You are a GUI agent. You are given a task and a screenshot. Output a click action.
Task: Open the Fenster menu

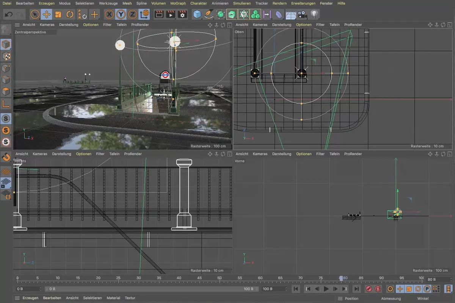[326, 3]
